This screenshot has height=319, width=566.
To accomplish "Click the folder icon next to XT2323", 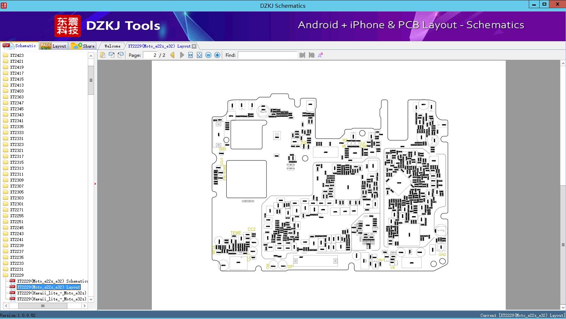I will point(6,144).
